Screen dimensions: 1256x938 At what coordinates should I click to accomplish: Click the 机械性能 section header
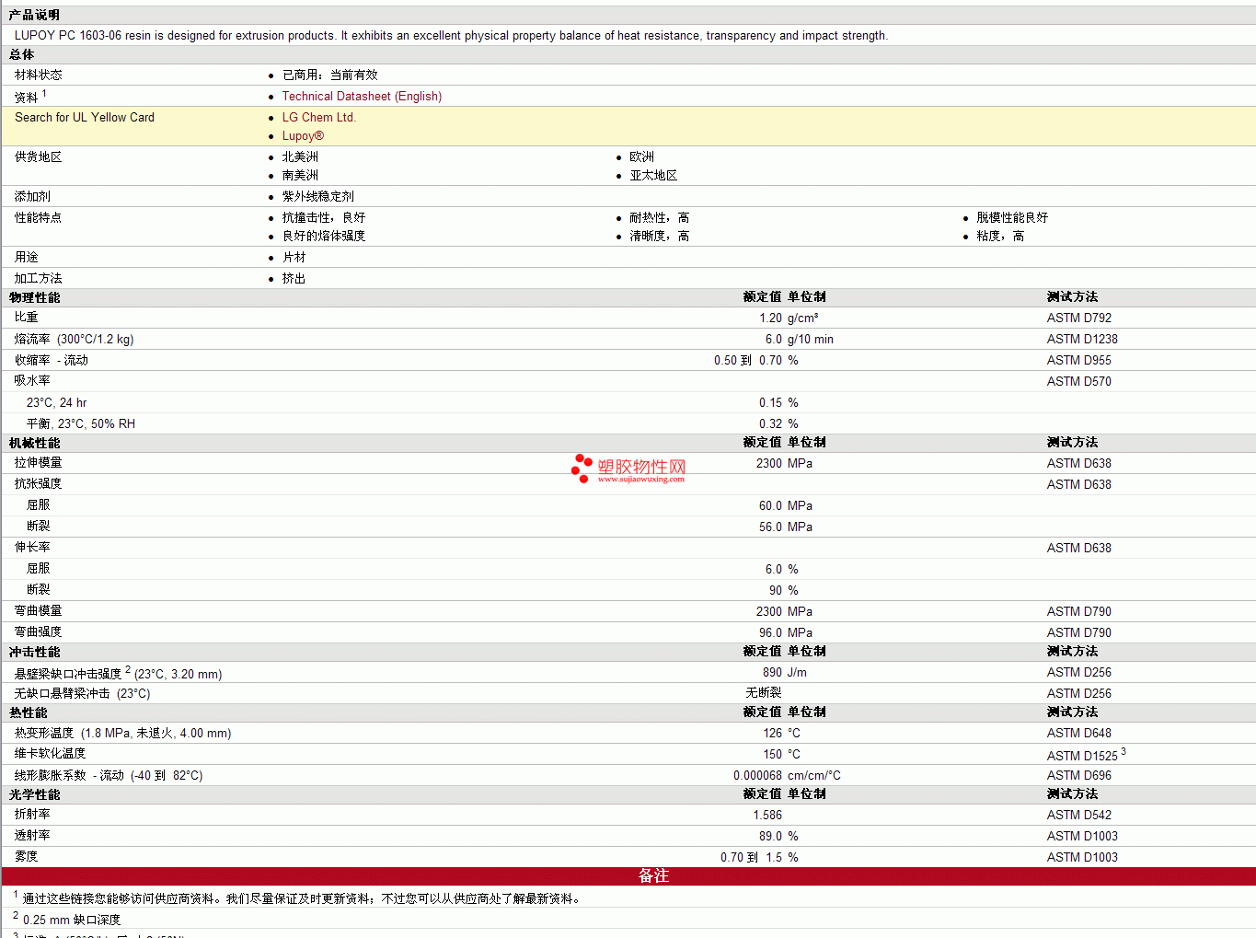tap(34, 443)
